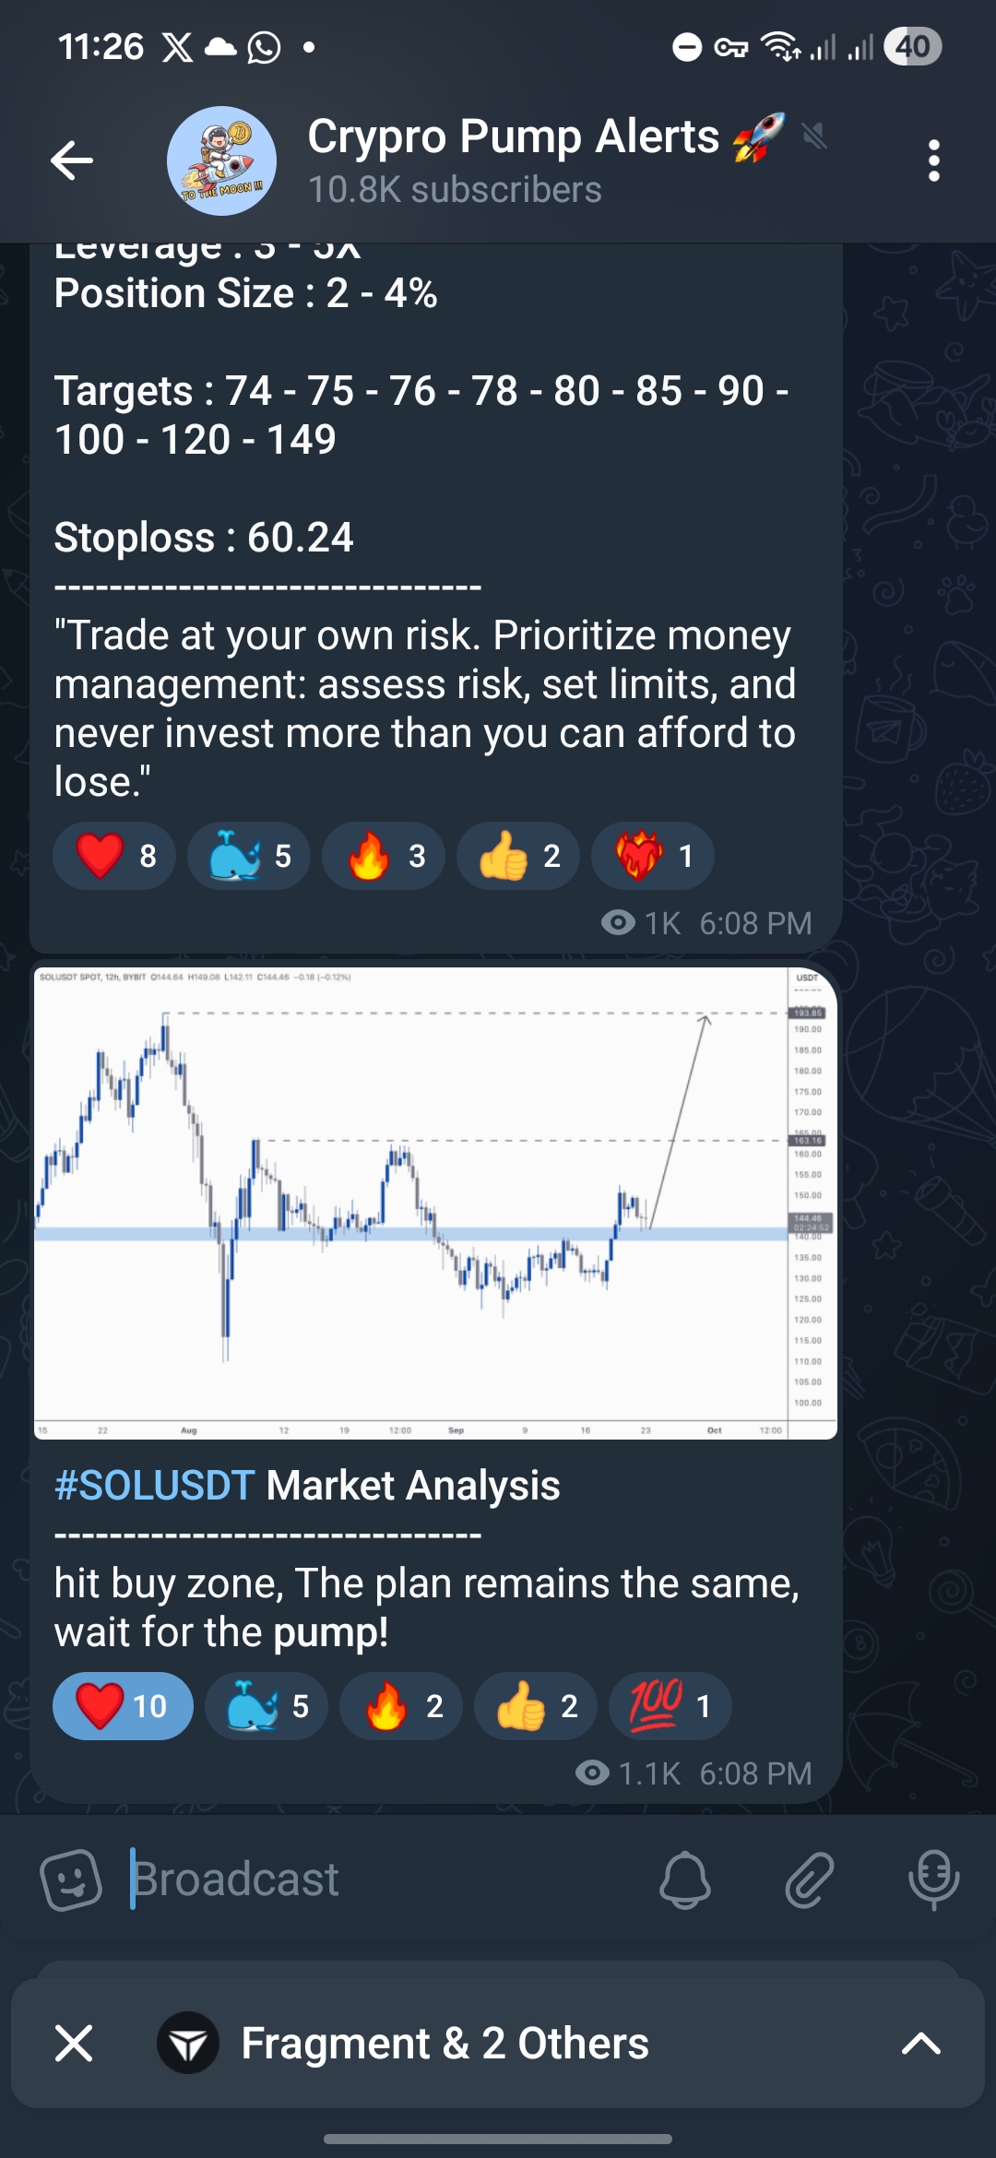
Task: Tap the Broadcast message input field
Action: (x=369, y=1879)
